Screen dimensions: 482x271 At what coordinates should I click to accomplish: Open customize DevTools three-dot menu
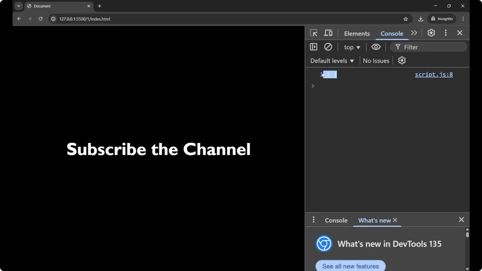pos(446,33)
